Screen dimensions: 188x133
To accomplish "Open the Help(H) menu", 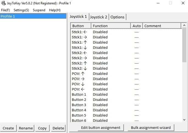I will 55,10.
